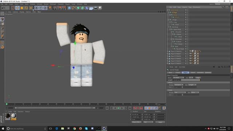Screen dimensions: 233x131
Task: Click the Floor environment icon
Action: coord(91,8)
